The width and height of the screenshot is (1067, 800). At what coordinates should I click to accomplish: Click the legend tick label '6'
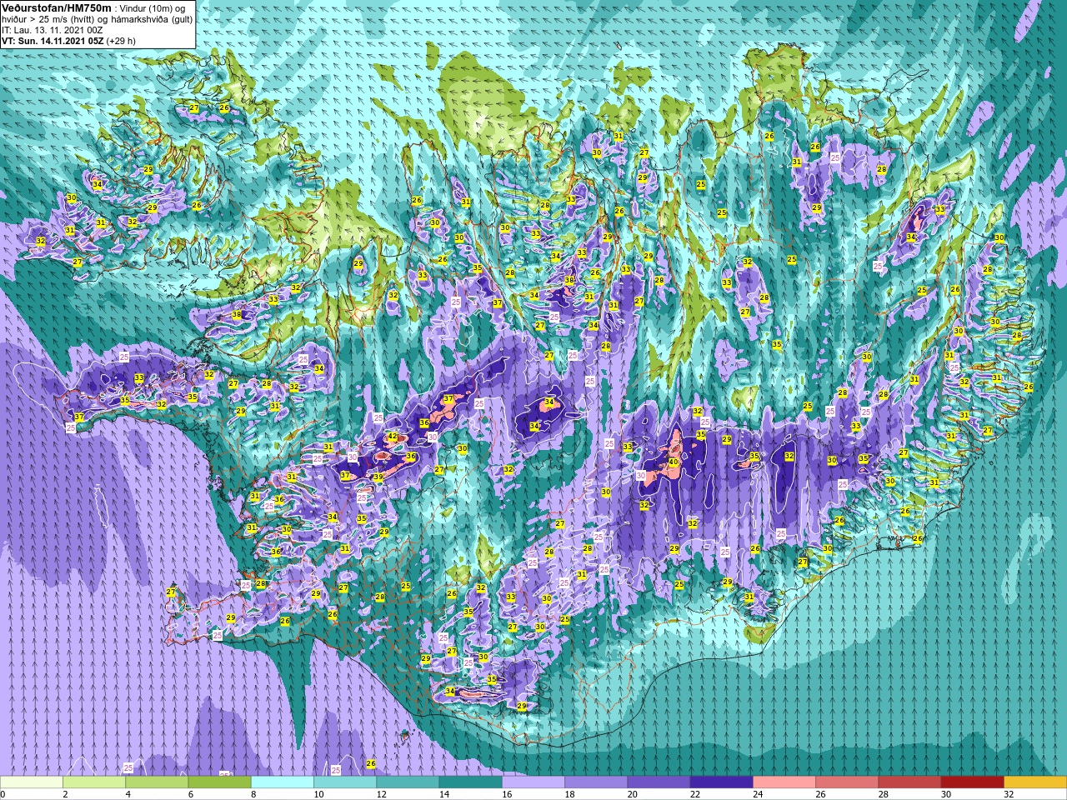(190, 794)
